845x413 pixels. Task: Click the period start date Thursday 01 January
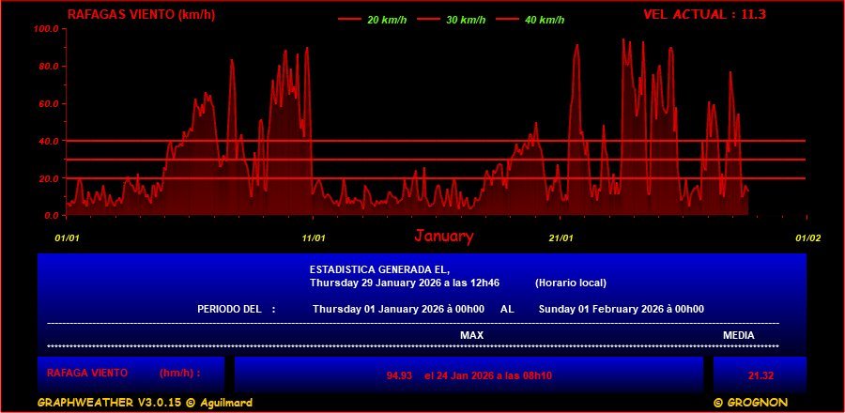pos(398,309)
